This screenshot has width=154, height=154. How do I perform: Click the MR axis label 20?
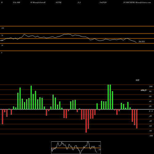click(150, 106)
